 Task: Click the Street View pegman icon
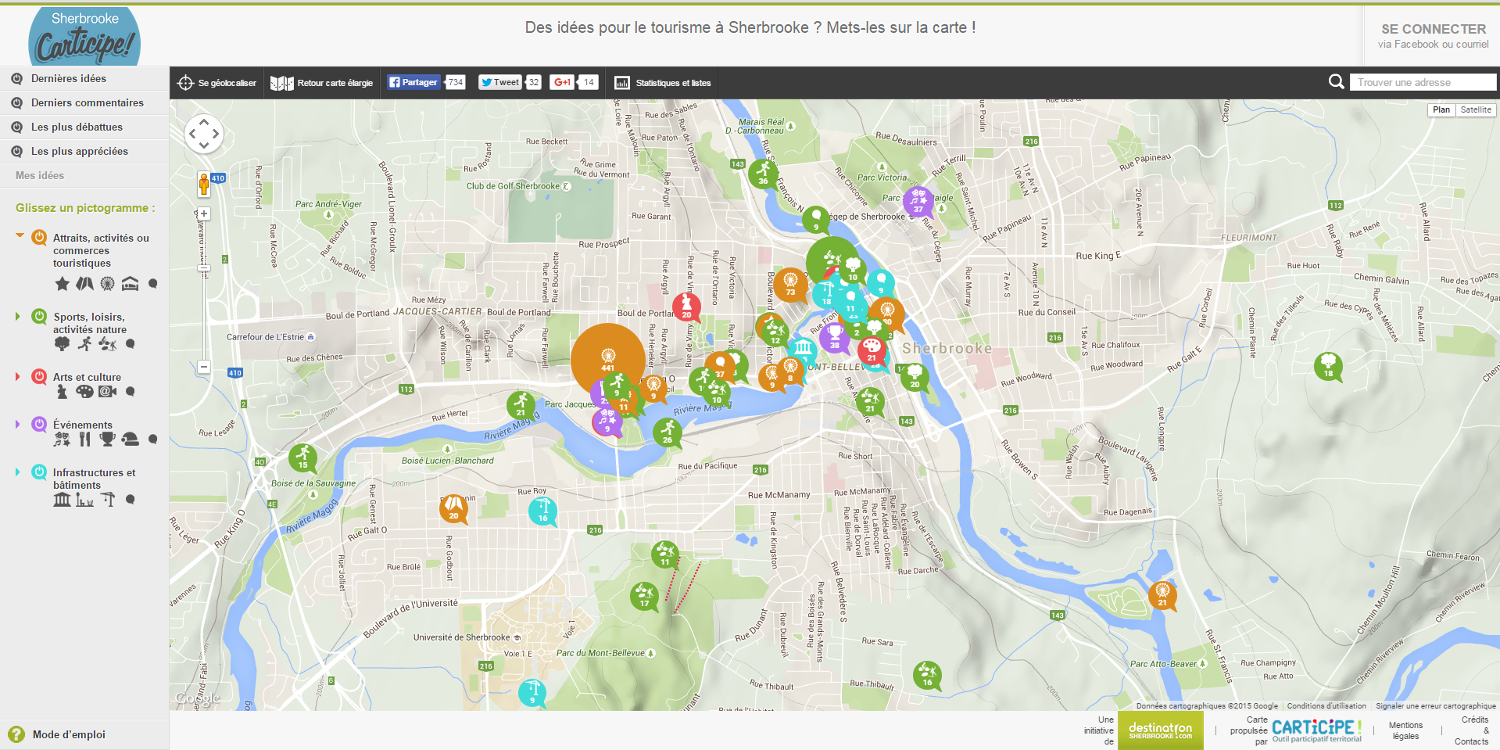[x=204, y=185]
